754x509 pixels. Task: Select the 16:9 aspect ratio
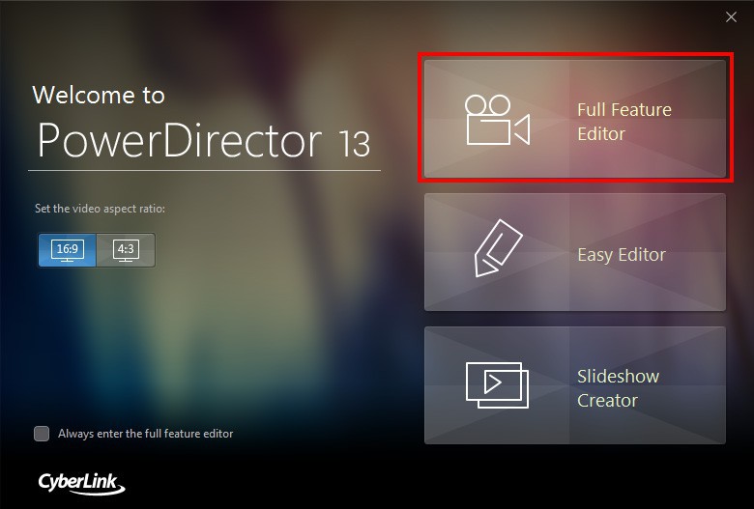68,250
